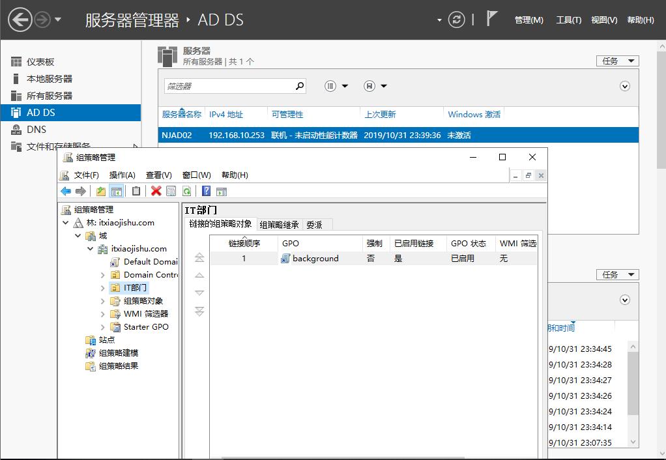
Task: Click the Forward navigation arrow
Action: (x=81, y=190)
